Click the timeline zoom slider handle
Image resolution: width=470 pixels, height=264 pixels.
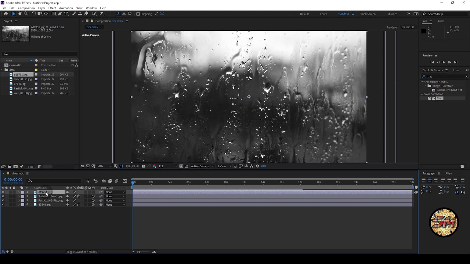[x=138, y=252]
